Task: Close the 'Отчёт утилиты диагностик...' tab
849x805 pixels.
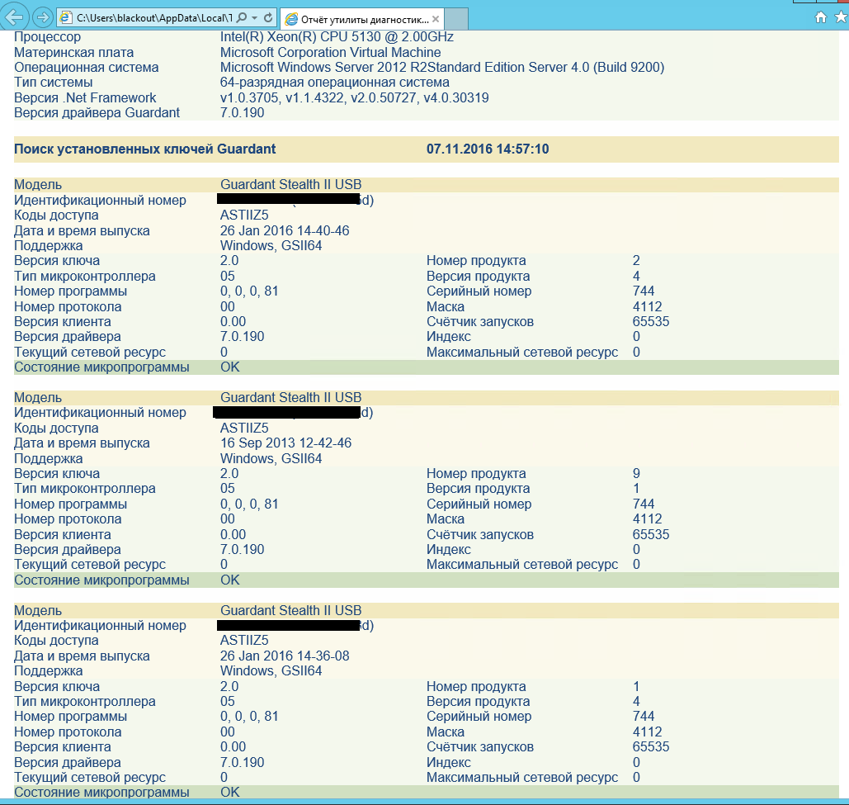Action: (436, 18)
